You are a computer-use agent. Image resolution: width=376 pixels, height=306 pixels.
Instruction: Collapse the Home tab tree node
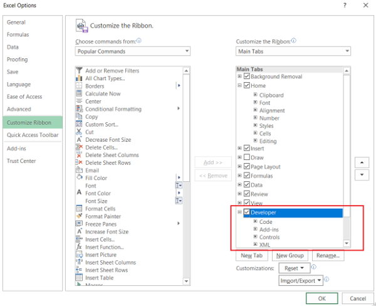click(239, 85)
